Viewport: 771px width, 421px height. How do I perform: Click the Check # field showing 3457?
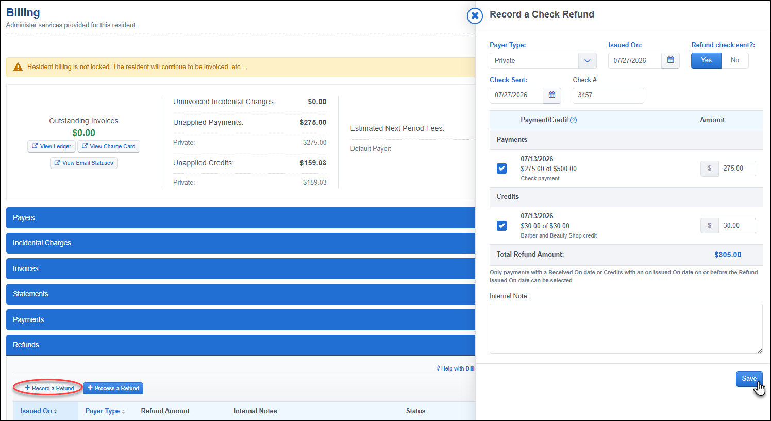coord(608,95)
